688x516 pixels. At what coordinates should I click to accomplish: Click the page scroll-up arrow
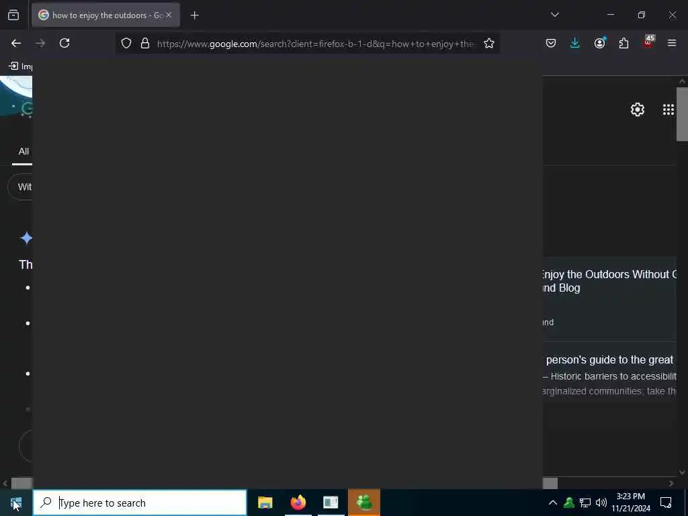coord(682,81)
